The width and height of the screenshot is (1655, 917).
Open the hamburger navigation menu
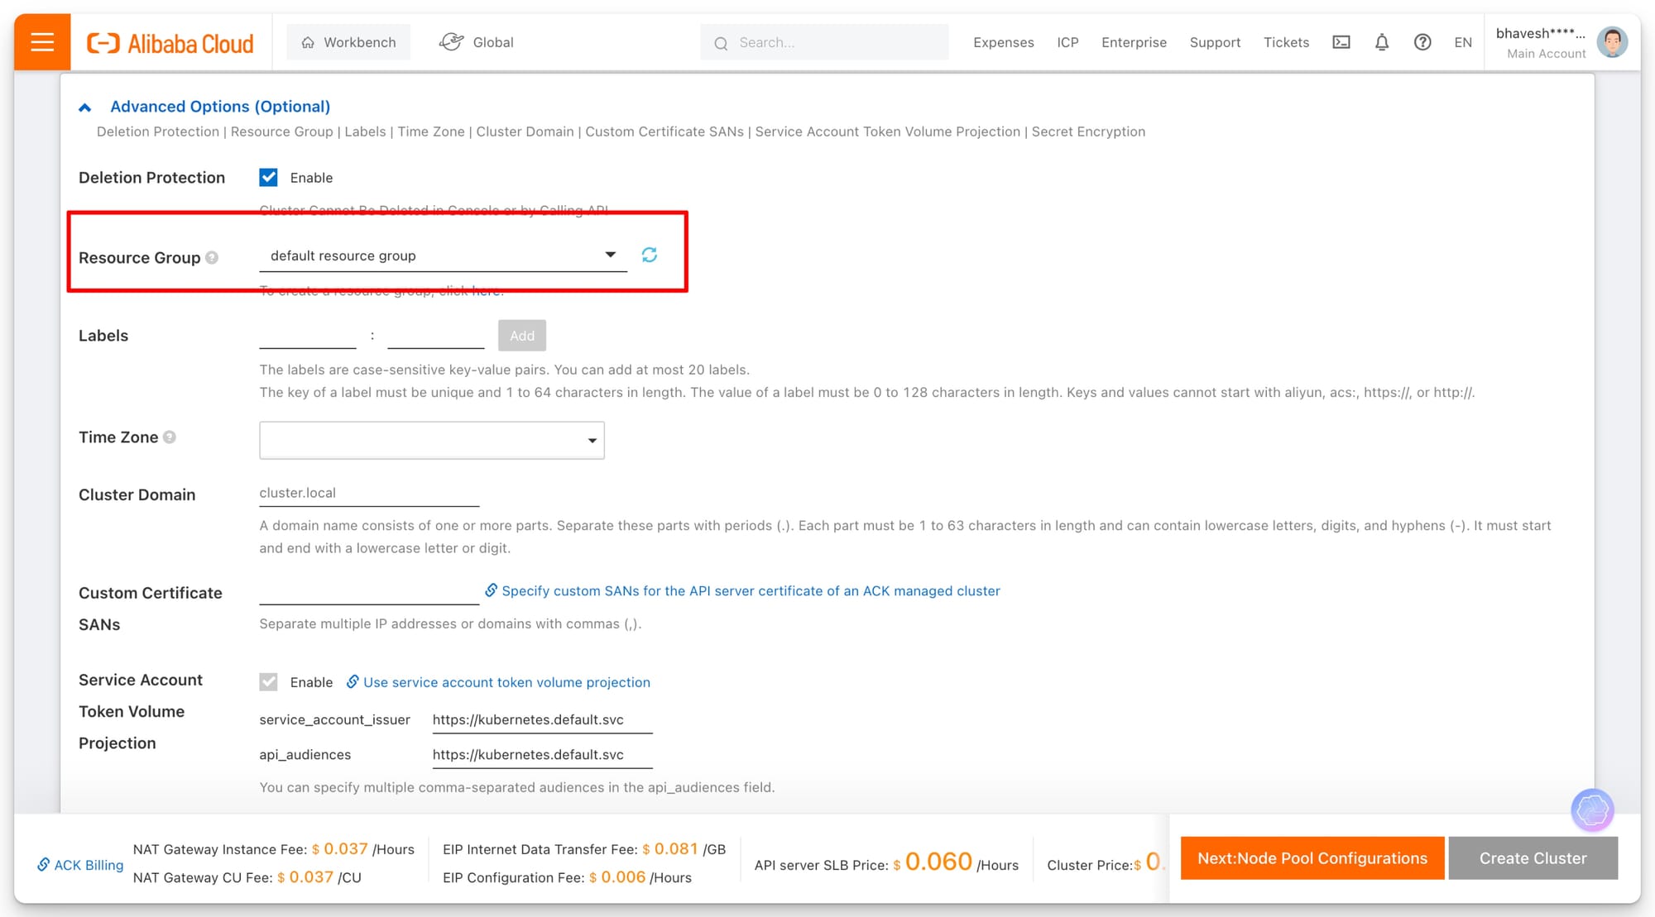pyautogui.click(x=42, y=42)
